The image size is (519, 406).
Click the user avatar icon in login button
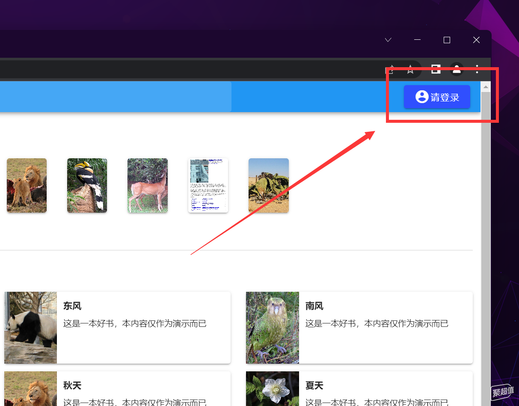coord(422,97)
